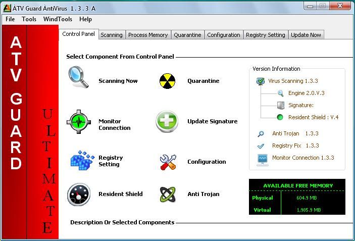
Task: Select Resident Shield : V.4 tree entry
Action: [x=313, y=117]
